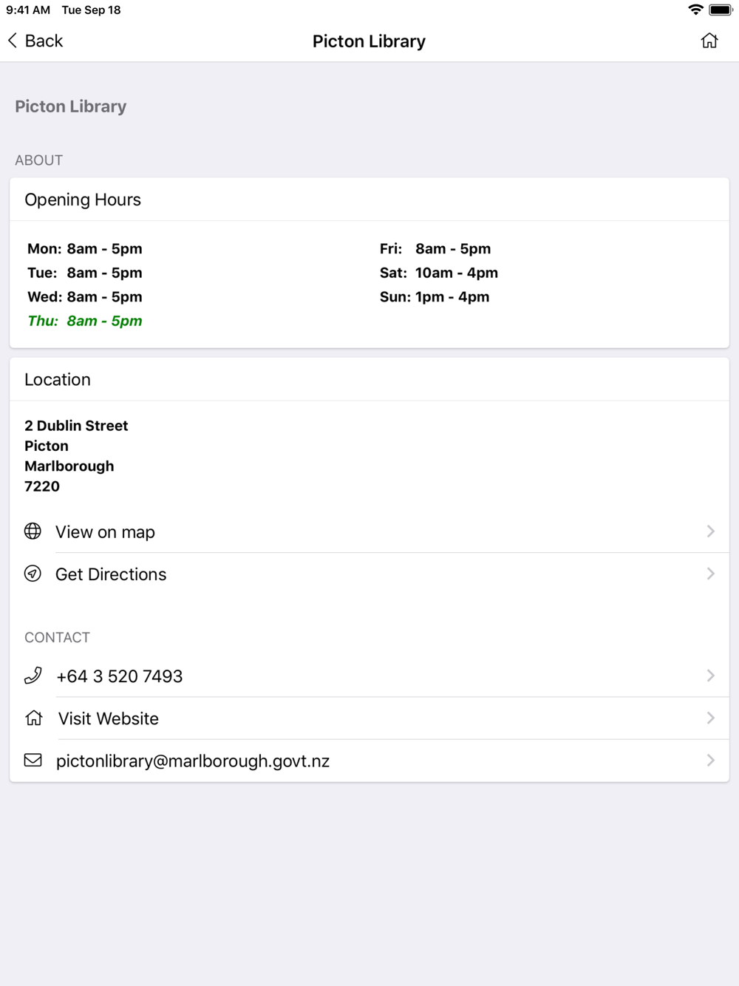Screen dimensions: 739x986
Task: Tap the battery status icon
Action: (721, 10)
